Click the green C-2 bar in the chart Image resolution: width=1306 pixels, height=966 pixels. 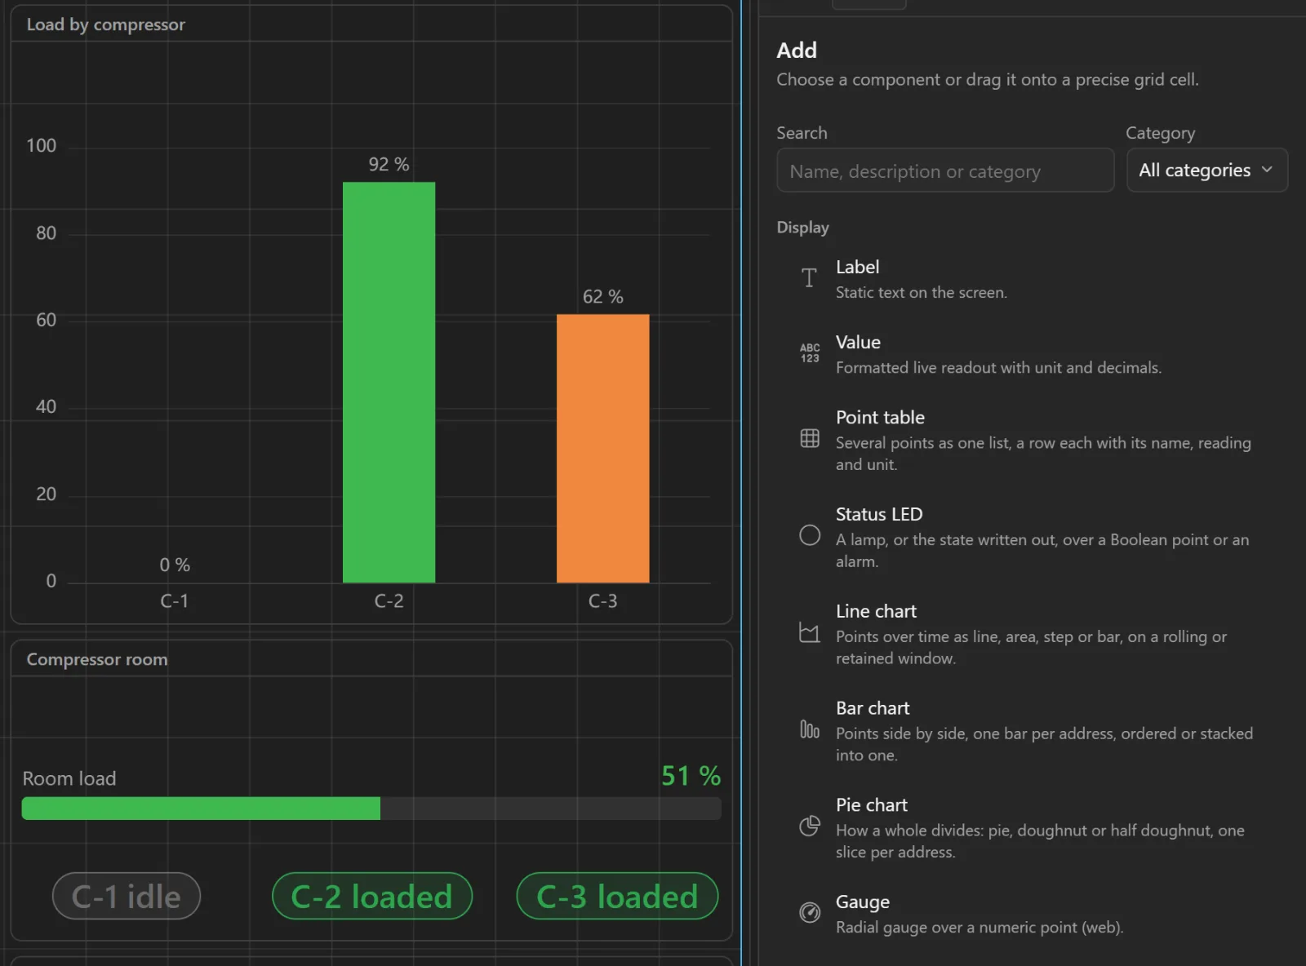pyautogui.click(x=389, y=382)
